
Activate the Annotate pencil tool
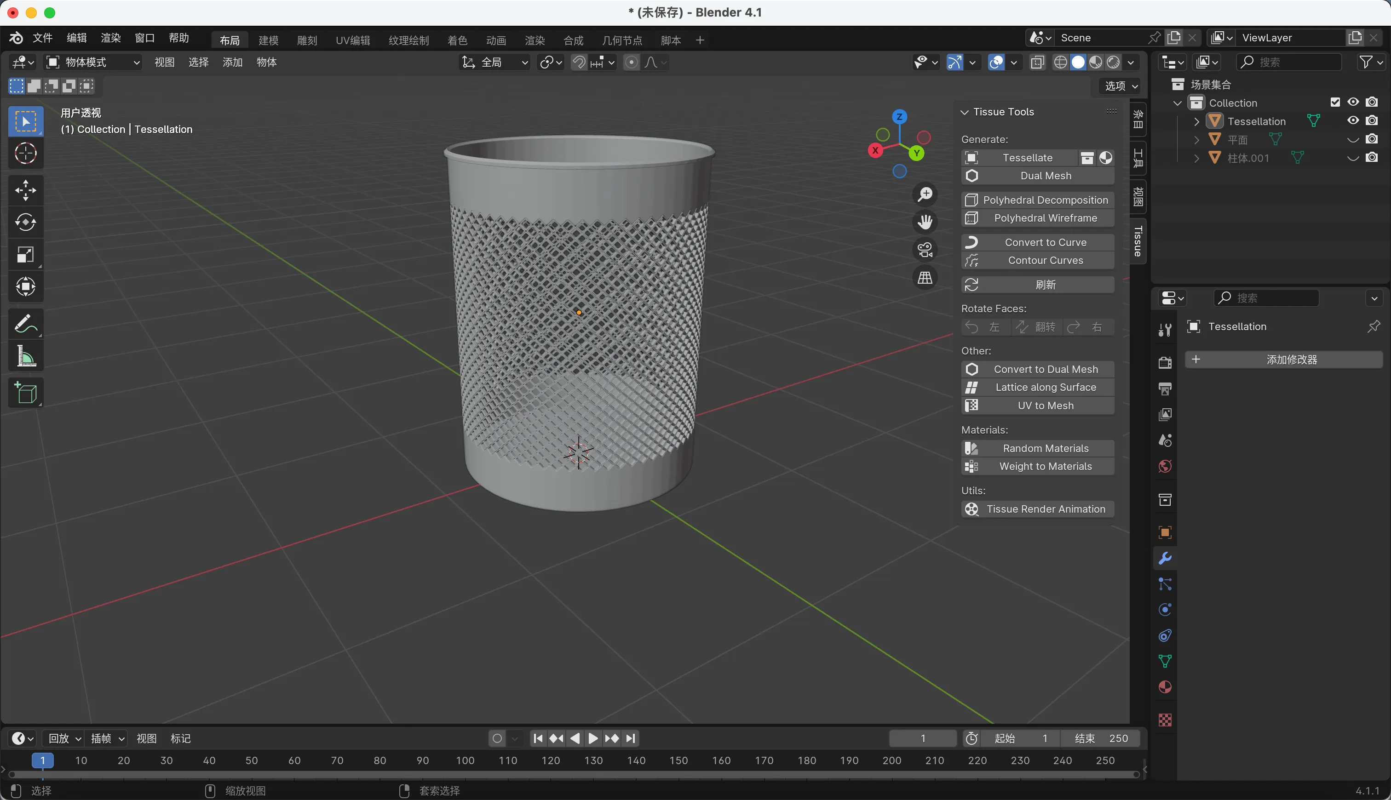25,324
